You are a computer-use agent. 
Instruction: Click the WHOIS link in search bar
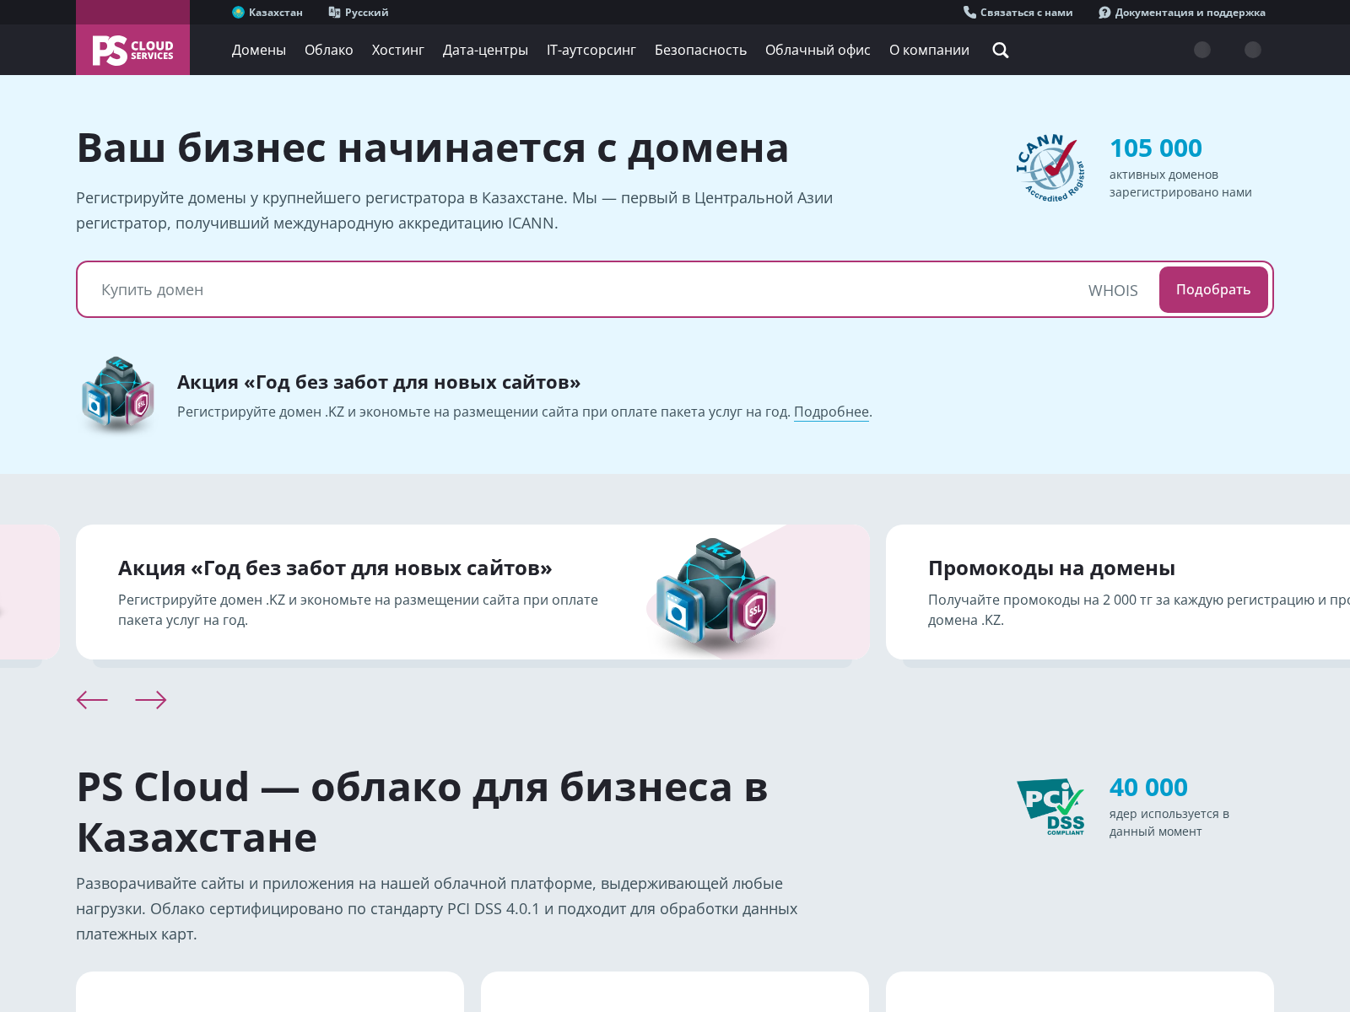pyautogui.click(x=1112, y=291)
